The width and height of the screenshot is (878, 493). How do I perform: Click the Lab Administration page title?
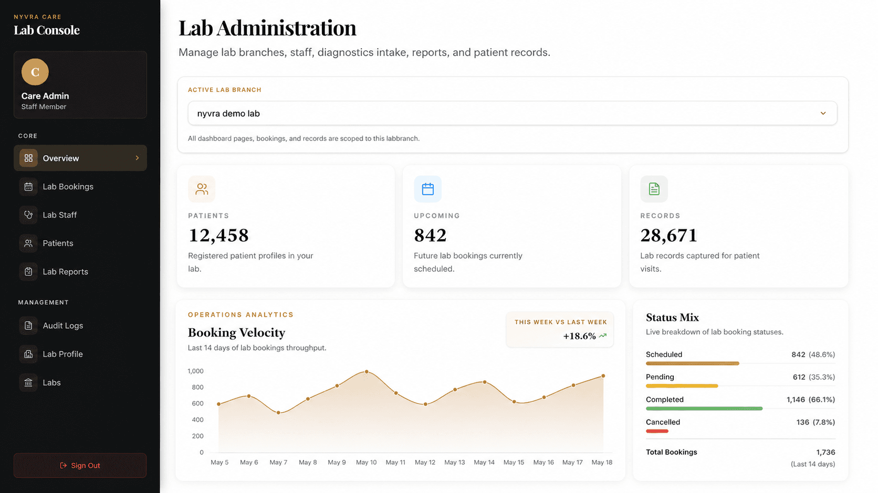pyautogui.click(x=267, y=28)
